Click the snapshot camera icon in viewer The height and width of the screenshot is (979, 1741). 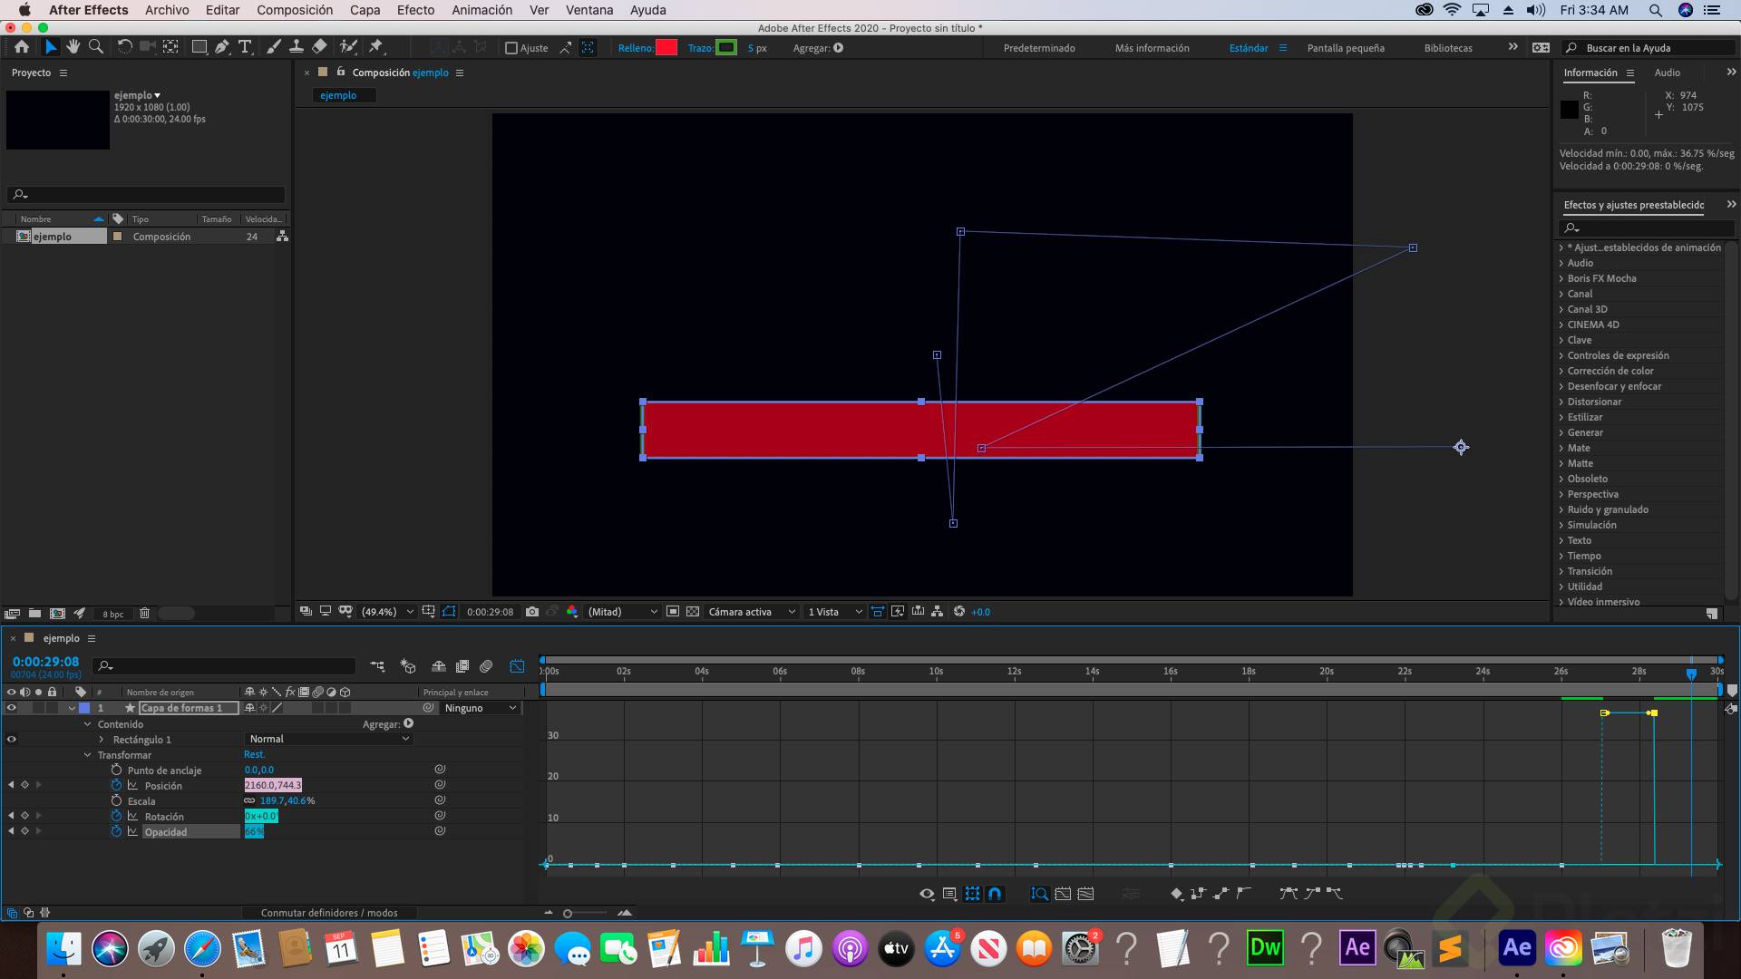pos(532,612)
